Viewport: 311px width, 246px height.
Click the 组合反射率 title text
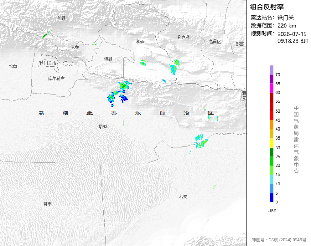point(267,7)
